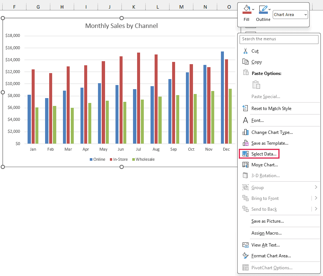323x276 pixels.
Task: Open the Outline color dropdown arrow
Action: pyautogui.click(x=269, y=9)
